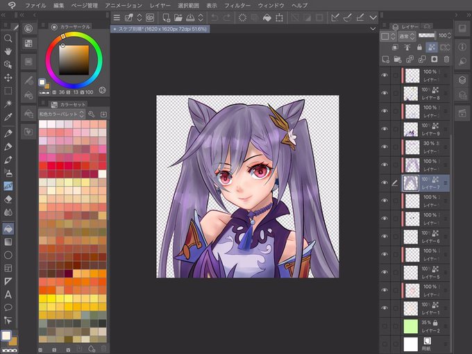
Task: Click the Transform scale icon in command bar
Action: (279, 18)
